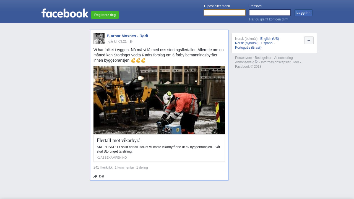Open the post timestamp i går kl. 03:21
Image resolution: width=354 pixels, height=199 pixels.
click(x=117, y=41)
